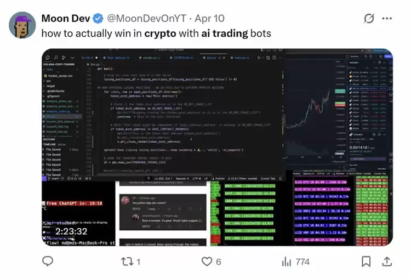Share the tweet via upload arrow icon
The image size is (411, 278).
tap(387, 262)
